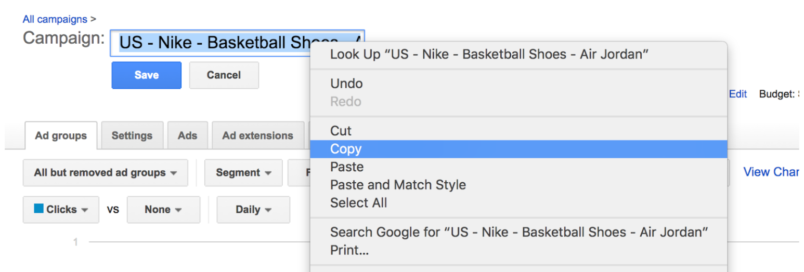This screenshot has width=804, height=272.
Task: Choose Copy from the context menu
Action: (346, 149)
